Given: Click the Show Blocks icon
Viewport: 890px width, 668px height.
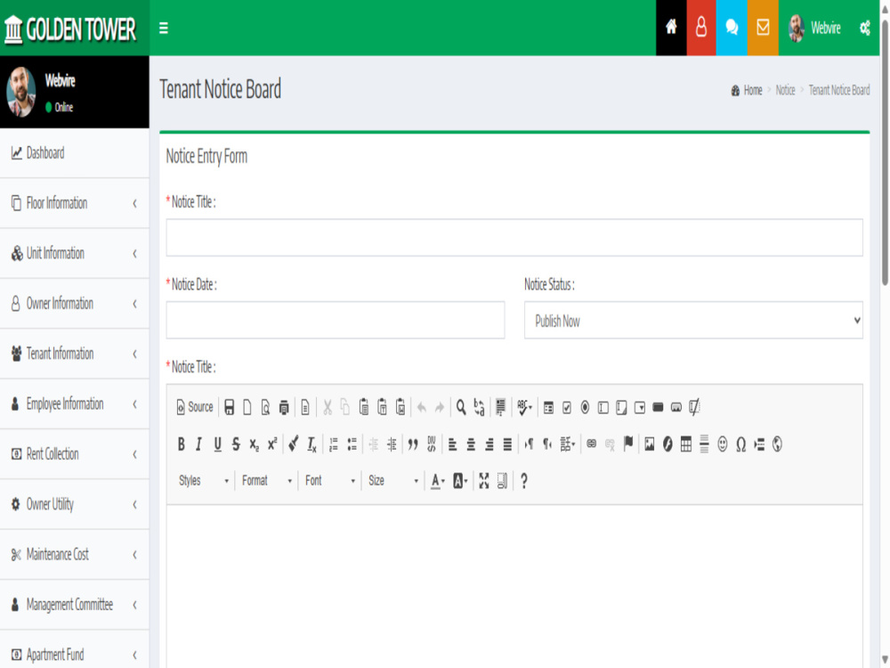Looking at the screenshot, I should [502, 481].
